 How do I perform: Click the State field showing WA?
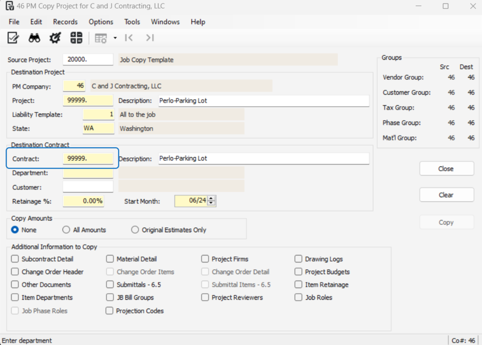[x=98, y=128]
